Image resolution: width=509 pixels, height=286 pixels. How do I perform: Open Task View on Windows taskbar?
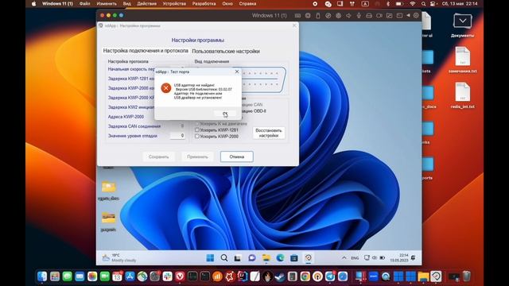[238, 258]
